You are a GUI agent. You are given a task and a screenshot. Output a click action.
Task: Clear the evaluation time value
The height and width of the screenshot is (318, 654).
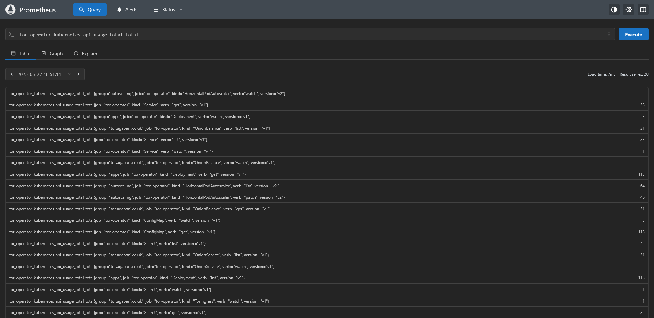click(x=69, y=74)
